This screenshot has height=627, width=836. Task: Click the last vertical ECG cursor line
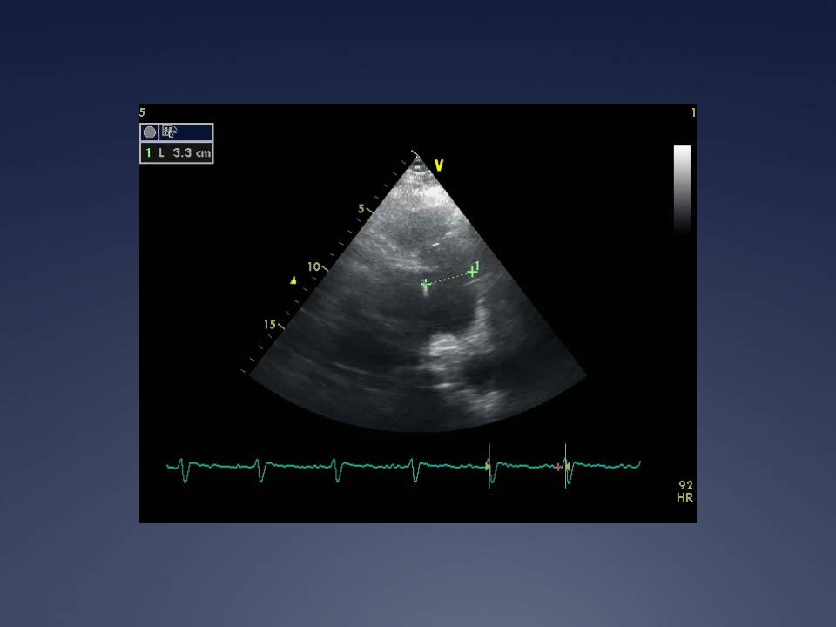tap(566, 466)
